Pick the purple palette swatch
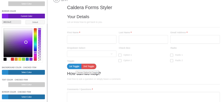 tap(31, 59)
